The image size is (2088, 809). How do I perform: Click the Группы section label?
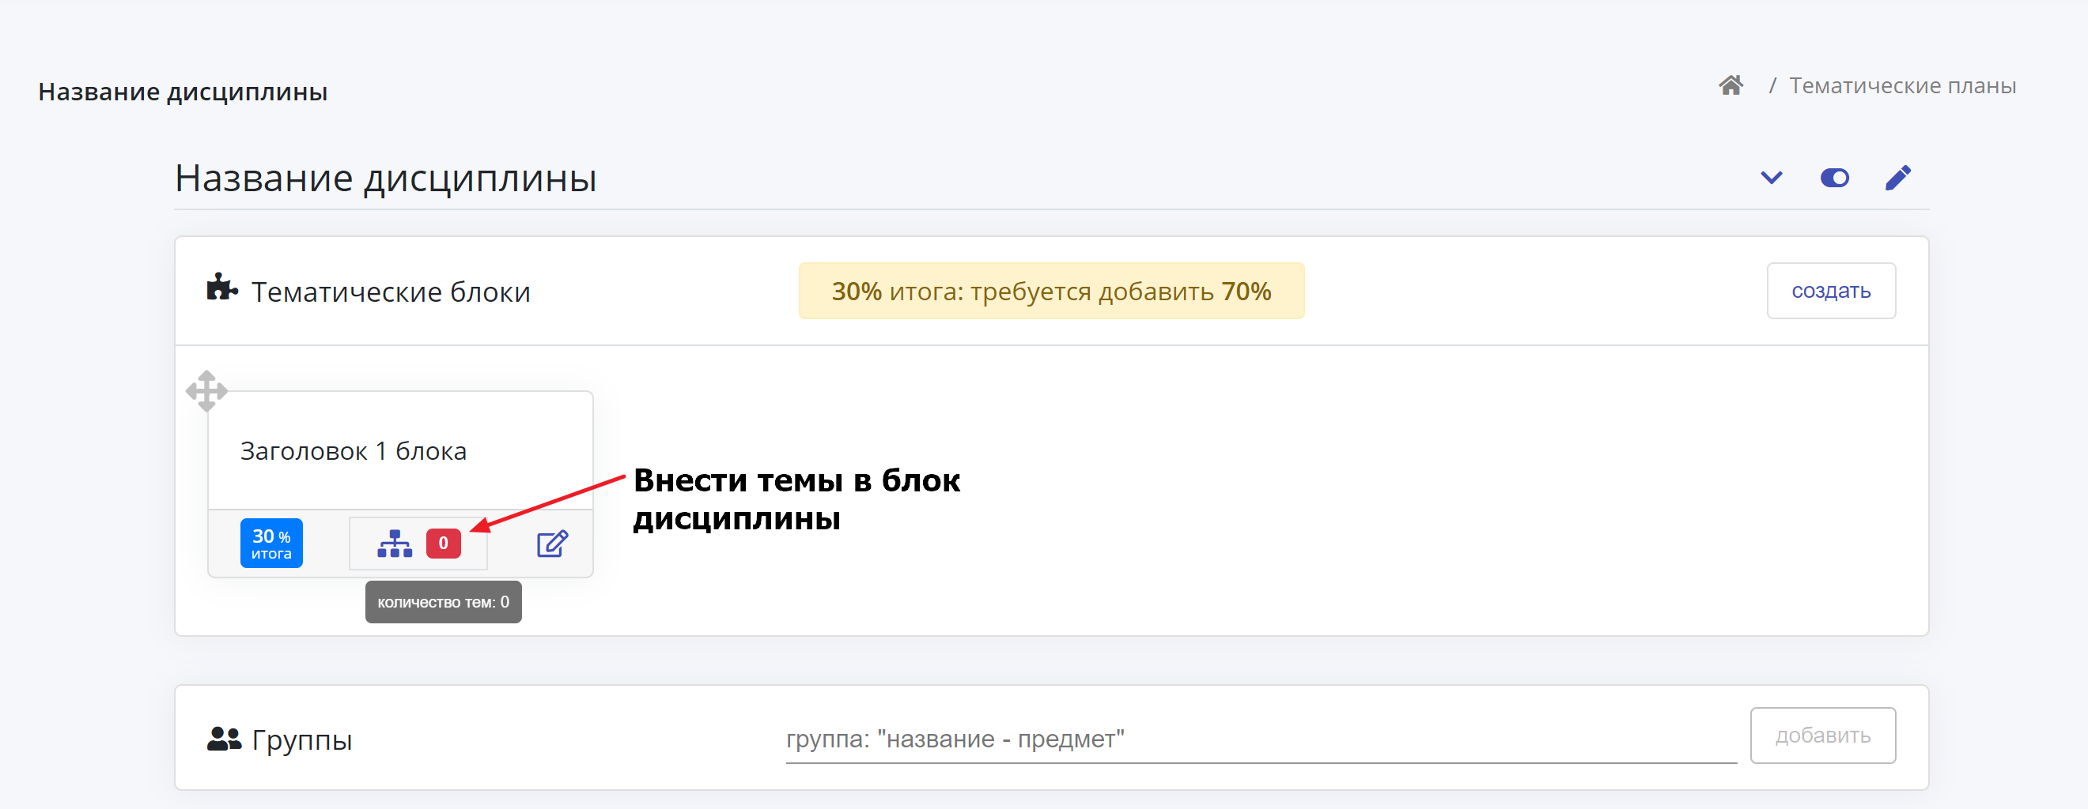[301, 740]
